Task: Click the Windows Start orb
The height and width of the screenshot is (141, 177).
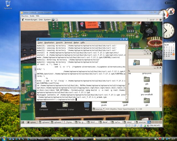Action: tap(4, 139)
